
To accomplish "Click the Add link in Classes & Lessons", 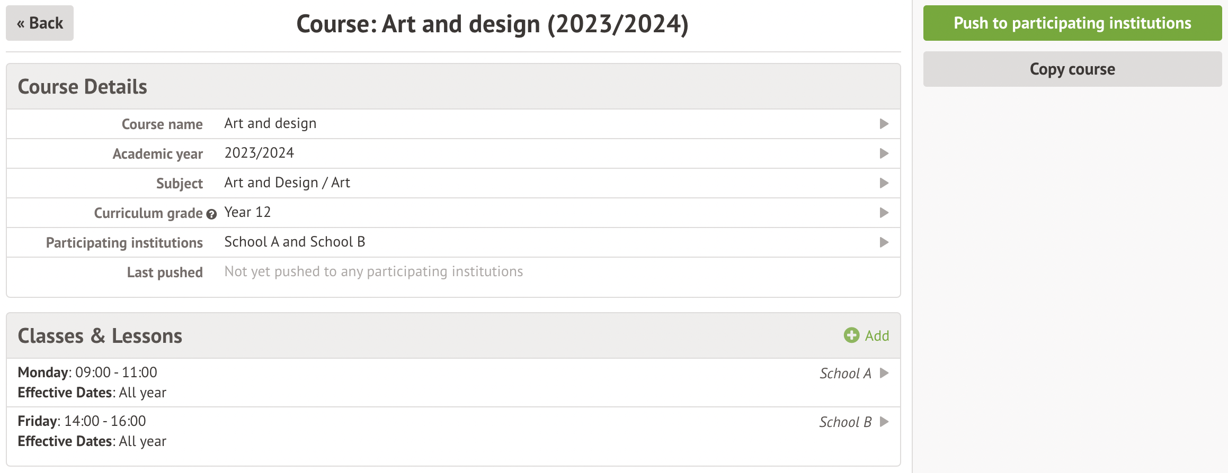I will pos(877,336).
